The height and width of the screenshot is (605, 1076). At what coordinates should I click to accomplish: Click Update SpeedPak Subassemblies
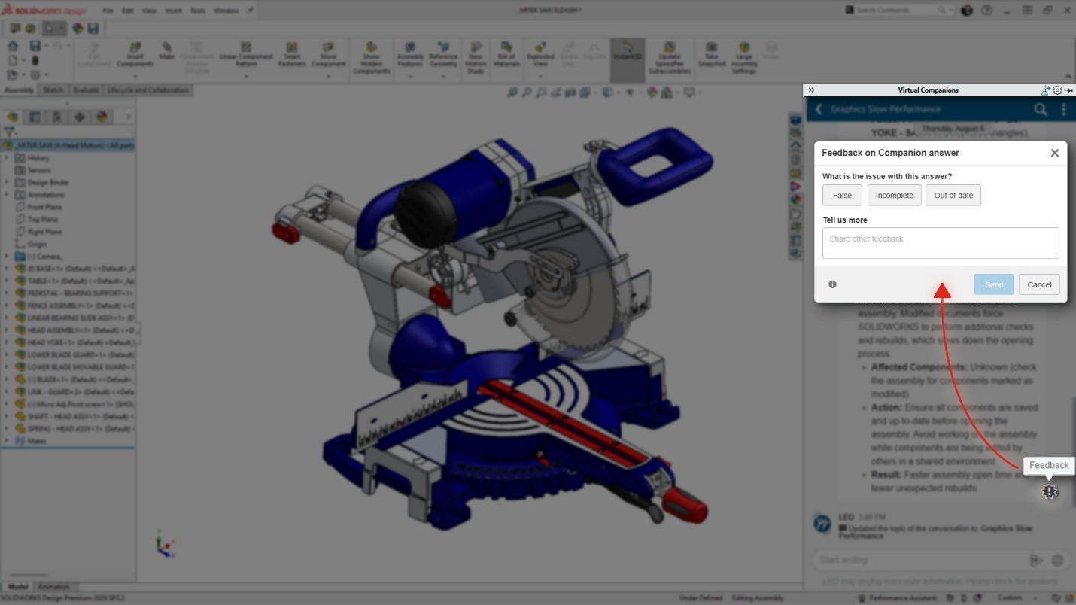point(670,57)
